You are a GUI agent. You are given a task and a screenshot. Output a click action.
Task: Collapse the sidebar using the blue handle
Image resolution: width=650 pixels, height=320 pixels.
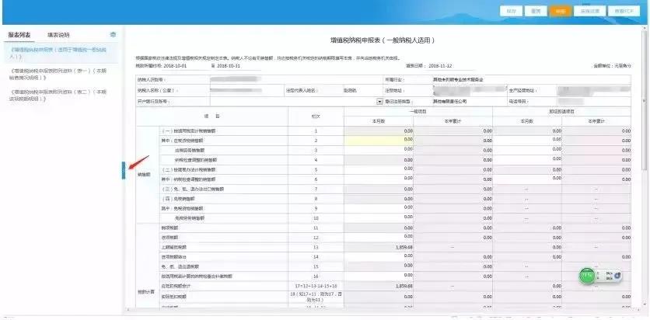click(123, 170)
